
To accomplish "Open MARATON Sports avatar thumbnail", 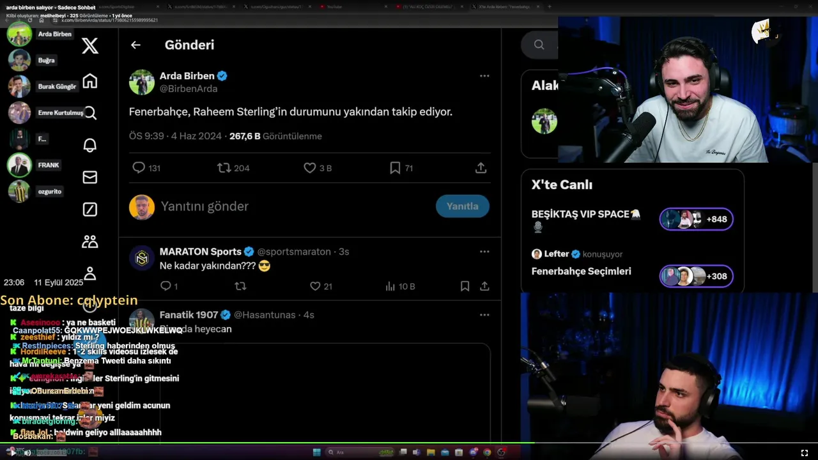I will (142, 258).
